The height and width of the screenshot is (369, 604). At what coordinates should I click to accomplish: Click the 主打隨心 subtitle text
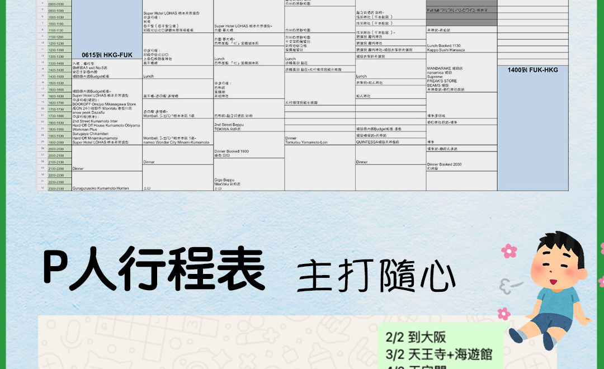click(x=376, y=276)
